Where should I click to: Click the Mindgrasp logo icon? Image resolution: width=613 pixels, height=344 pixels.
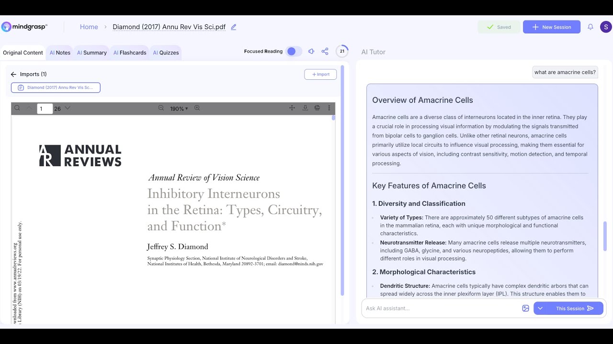pos(6,27)
